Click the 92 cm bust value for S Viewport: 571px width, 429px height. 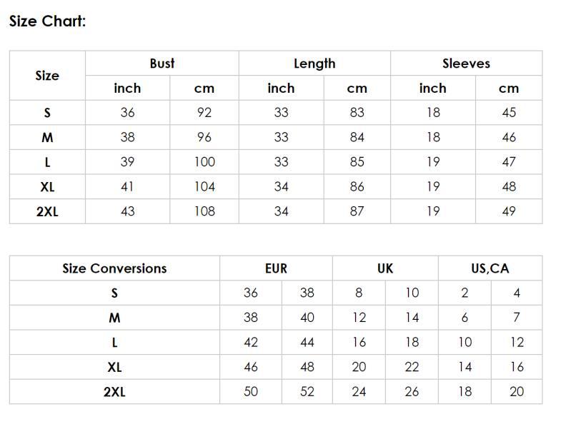click(204, 113)
